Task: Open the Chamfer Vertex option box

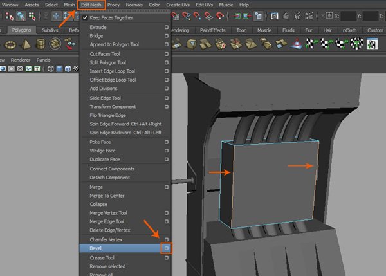Action: (167, 239)
